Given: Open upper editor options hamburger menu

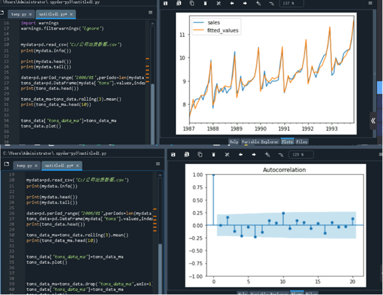Looking at the screenshot, I should coord(150,12).
